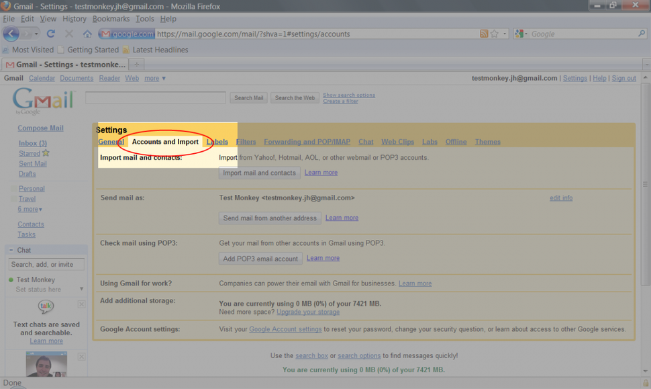The height and width of the screenshot is (389, 651).
Task: Open the Firefox Tools menu
Action: (143, 19)
